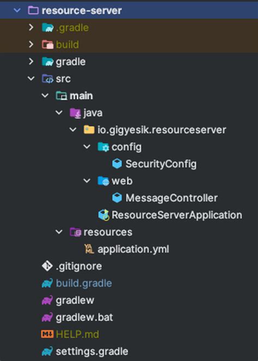This screenshot has height=361, width=258.
Task: Select the gradlew file name
Action: (75, 300)
